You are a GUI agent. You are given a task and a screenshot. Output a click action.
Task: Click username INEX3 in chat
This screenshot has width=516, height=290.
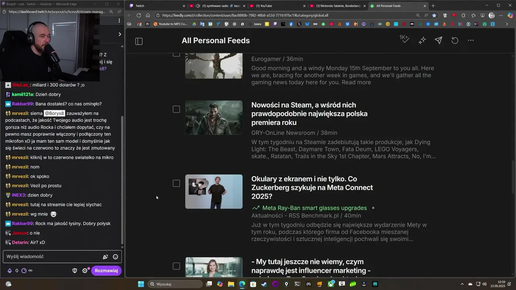click(19, 195)
